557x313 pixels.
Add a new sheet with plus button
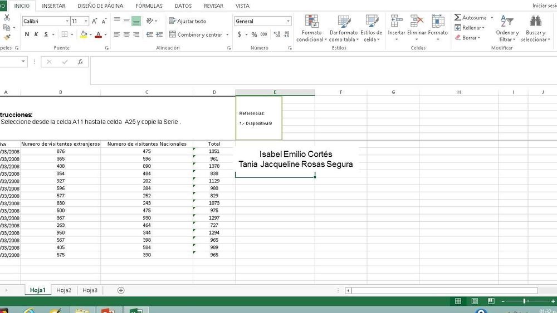pos(121,290)
